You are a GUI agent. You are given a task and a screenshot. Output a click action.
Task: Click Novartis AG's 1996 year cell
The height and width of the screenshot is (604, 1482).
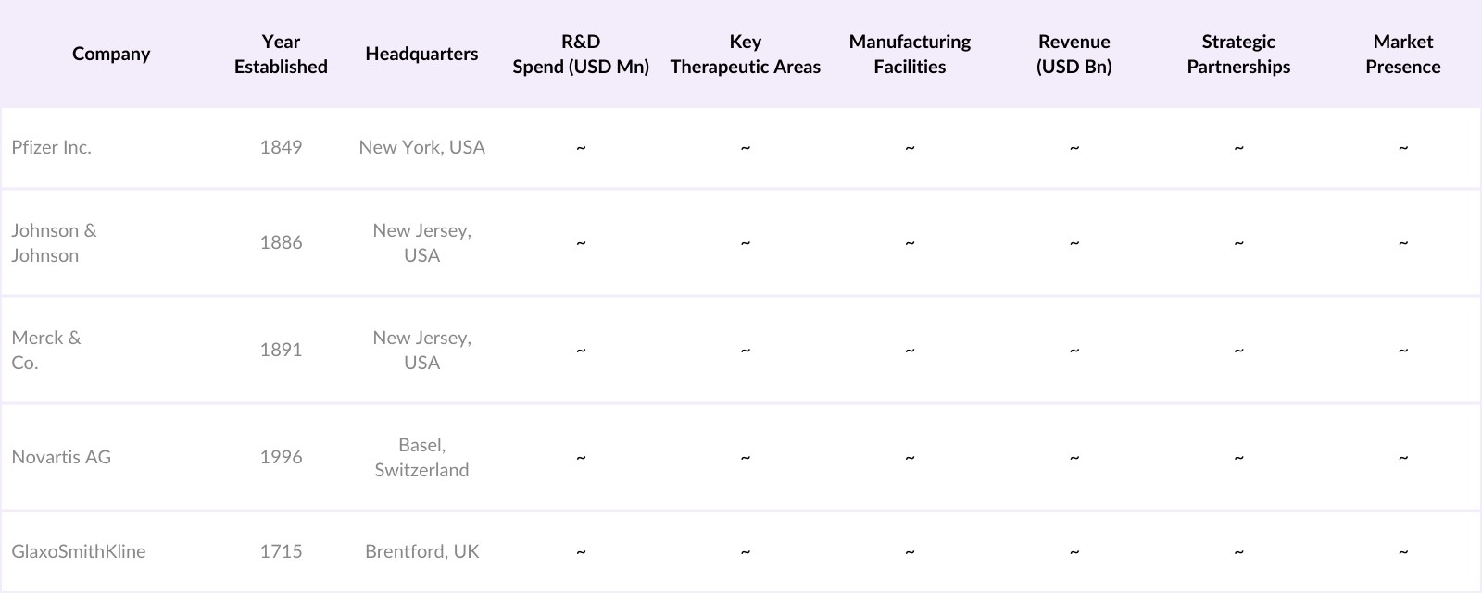click(x=281, y=457)
